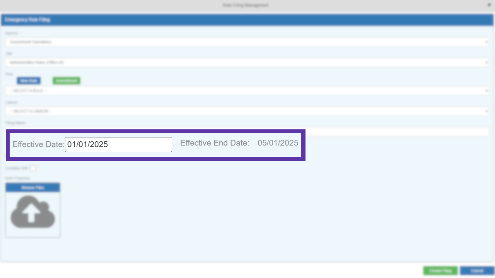Click the Effective End Date value 05/01/2025
This screenshot has width=495, height=278.
pyautogui.click(x=278, y=143)
